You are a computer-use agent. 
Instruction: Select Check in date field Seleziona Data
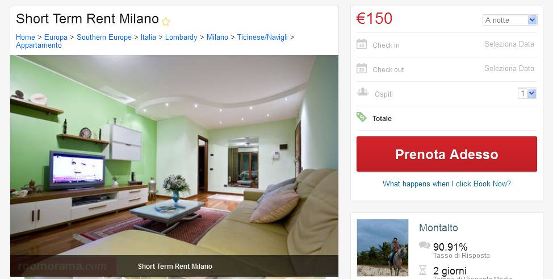(509, 44)
